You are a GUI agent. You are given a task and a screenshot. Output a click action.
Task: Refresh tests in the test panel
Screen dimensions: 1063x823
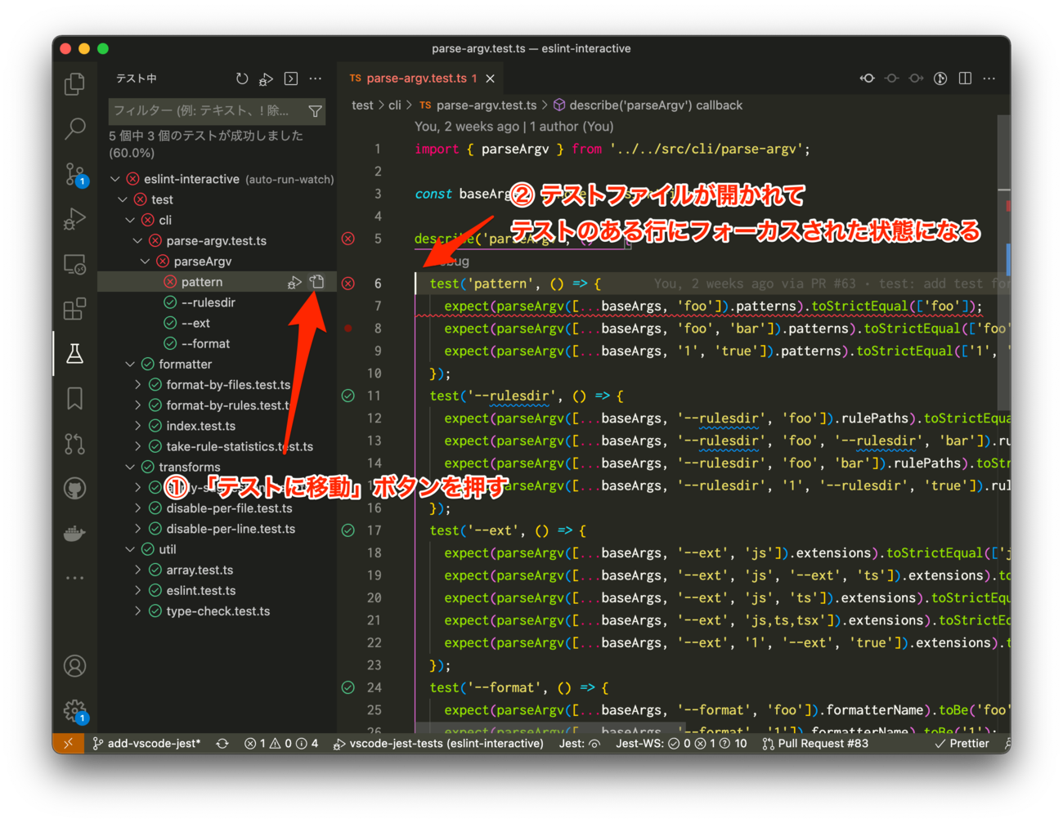(x=242, y=78)
